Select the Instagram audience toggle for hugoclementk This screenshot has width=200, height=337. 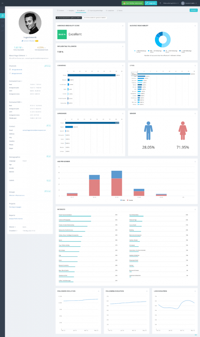(x=69, y=17)
